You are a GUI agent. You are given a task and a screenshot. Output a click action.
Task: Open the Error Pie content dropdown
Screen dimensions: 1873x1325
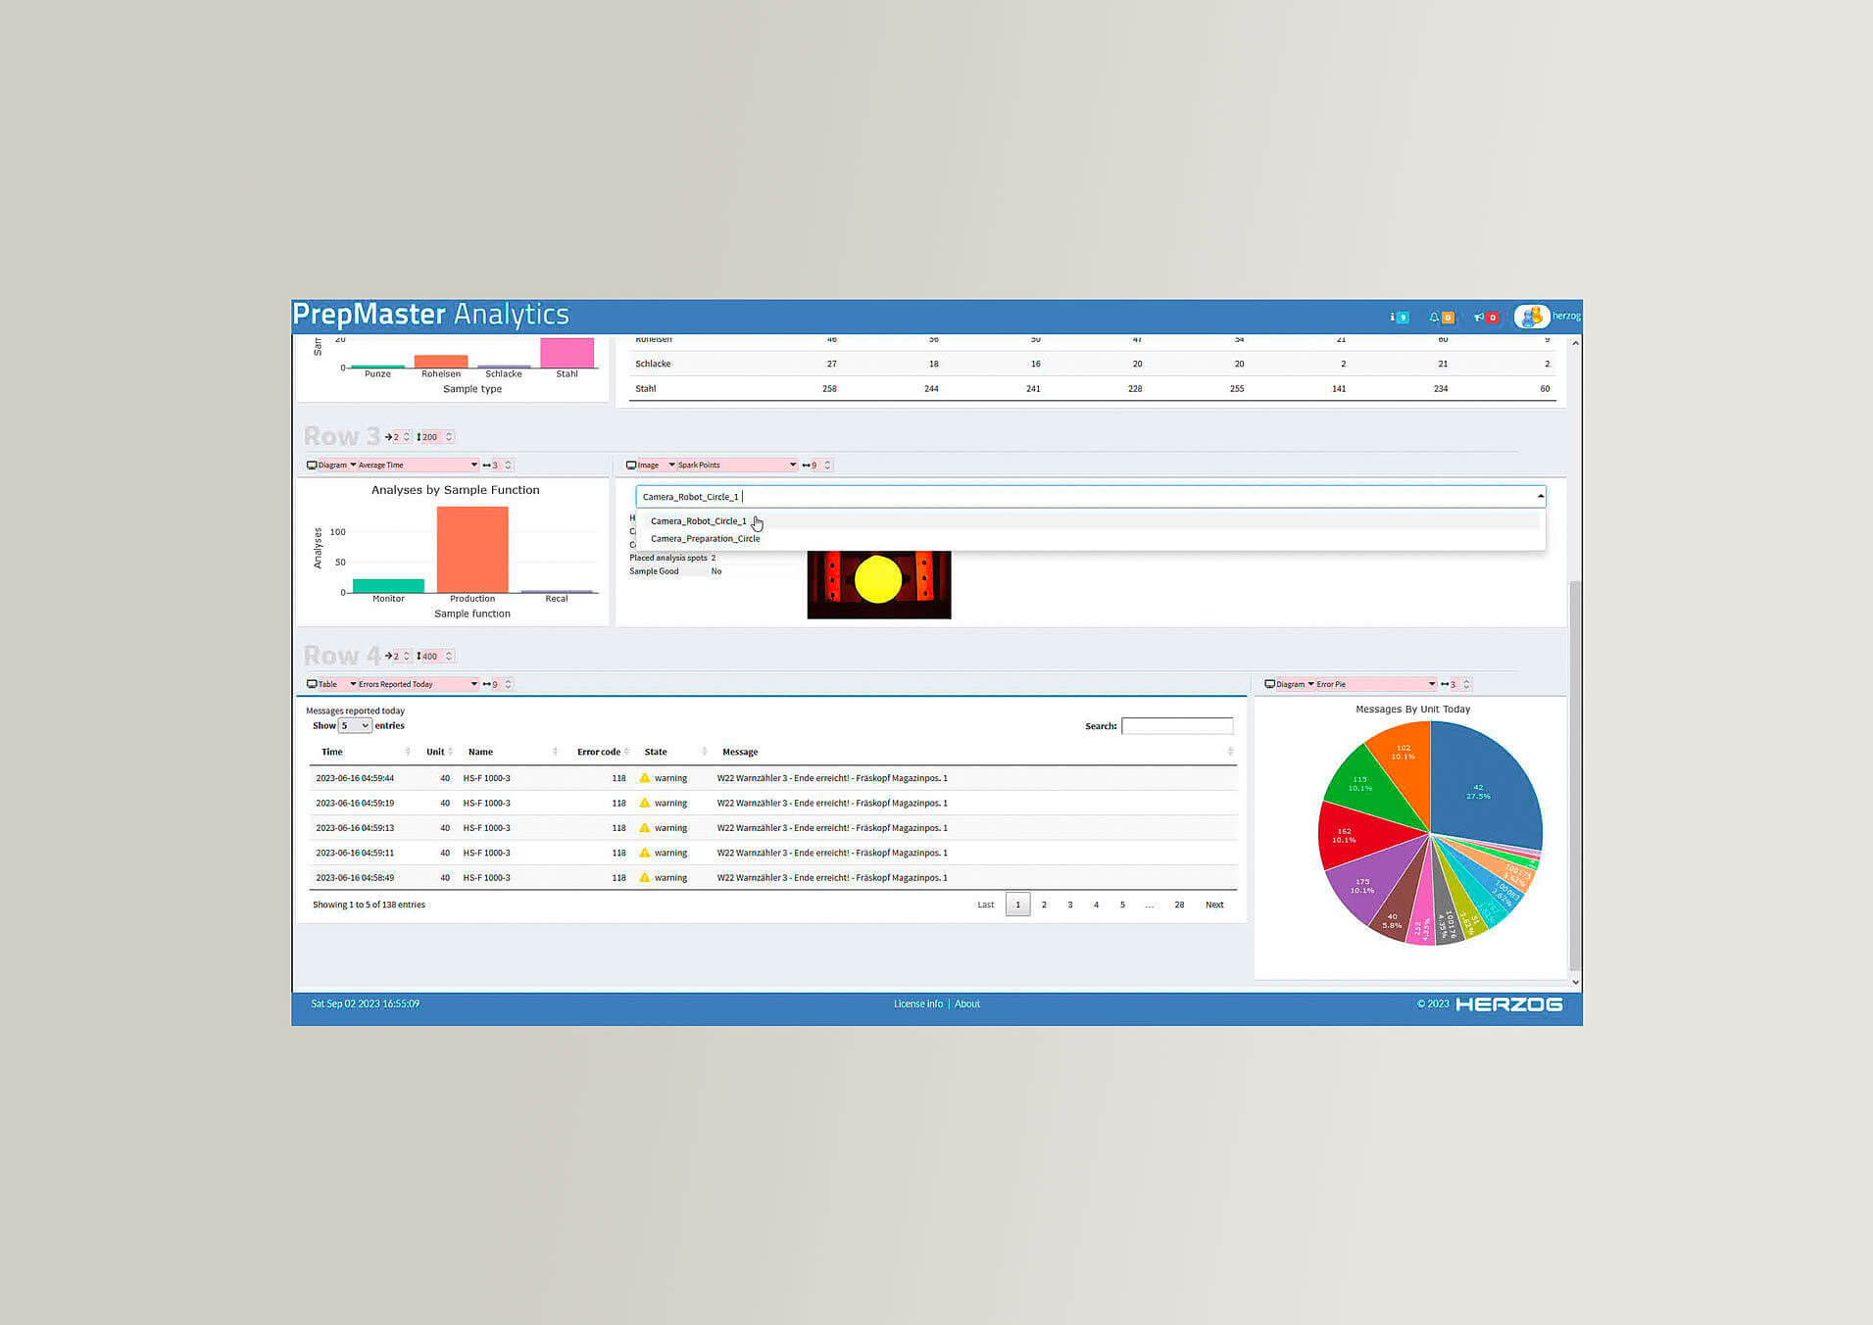1376,684
